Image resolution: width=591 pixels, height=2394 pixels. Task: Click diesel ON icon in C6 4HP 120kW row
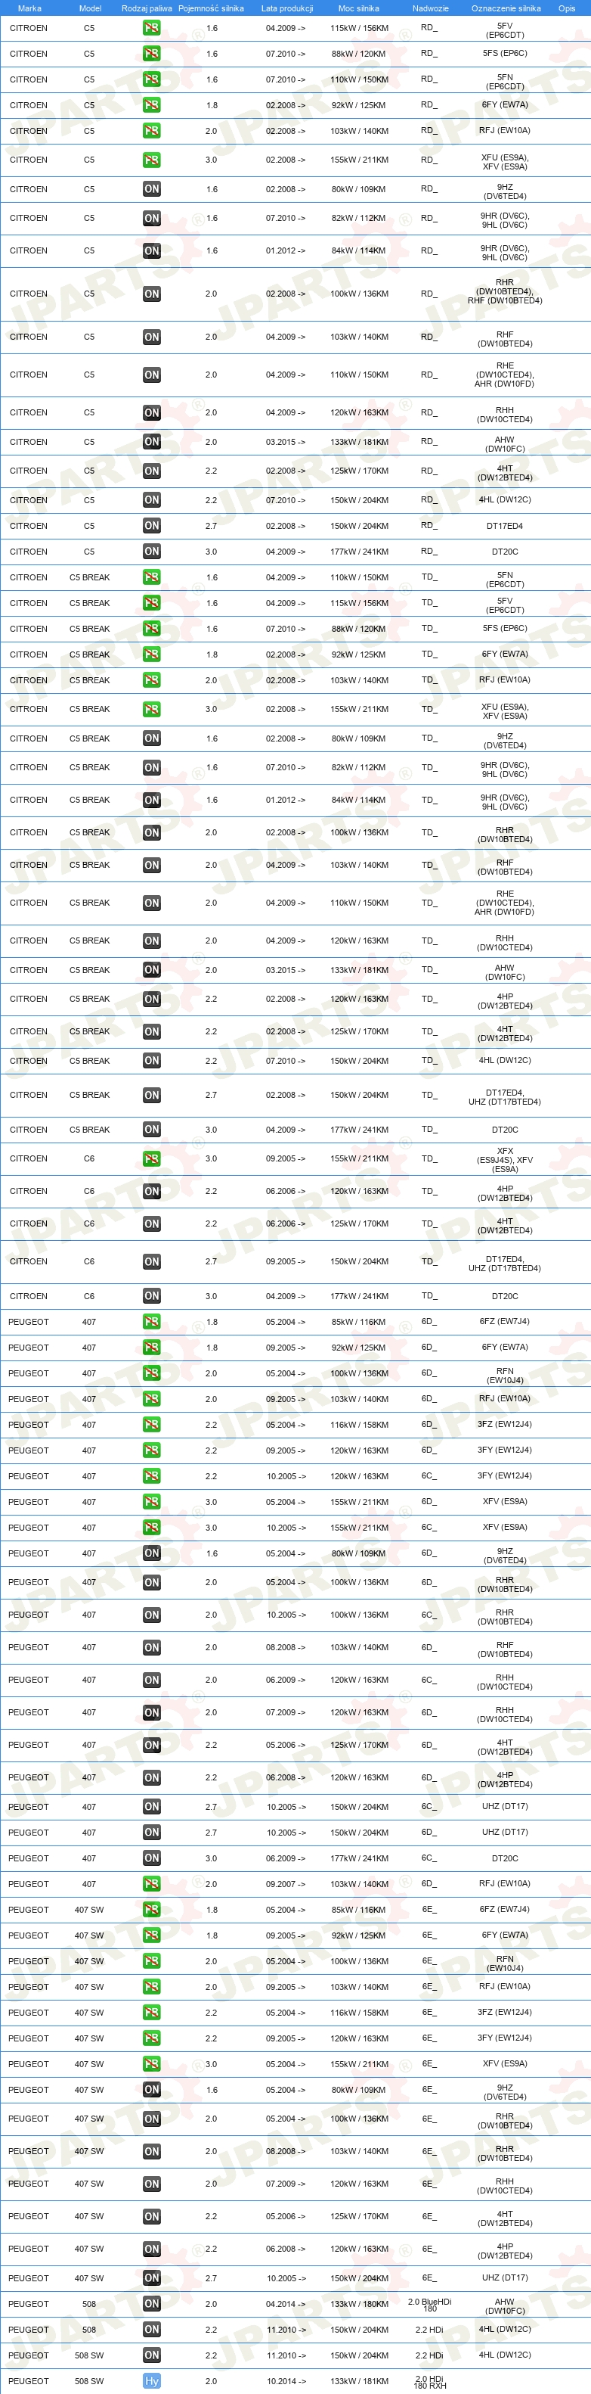[x=151, y=1192]
